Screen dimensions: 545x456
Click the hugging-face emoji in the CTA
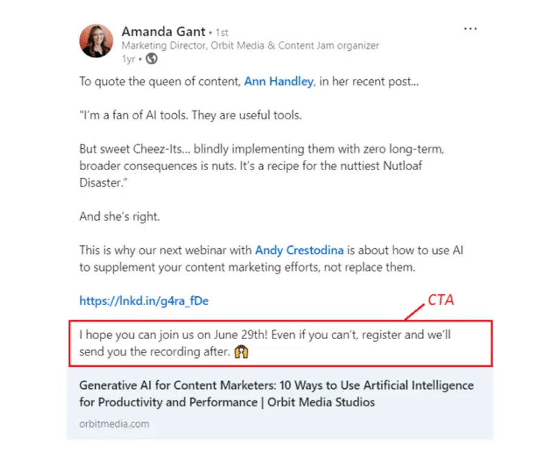point(240,351)
